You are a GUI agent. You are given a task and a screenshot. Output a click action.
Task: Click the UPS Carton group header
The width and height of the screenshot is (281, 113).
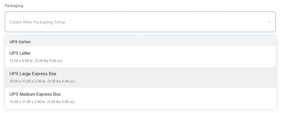(20, 42)
